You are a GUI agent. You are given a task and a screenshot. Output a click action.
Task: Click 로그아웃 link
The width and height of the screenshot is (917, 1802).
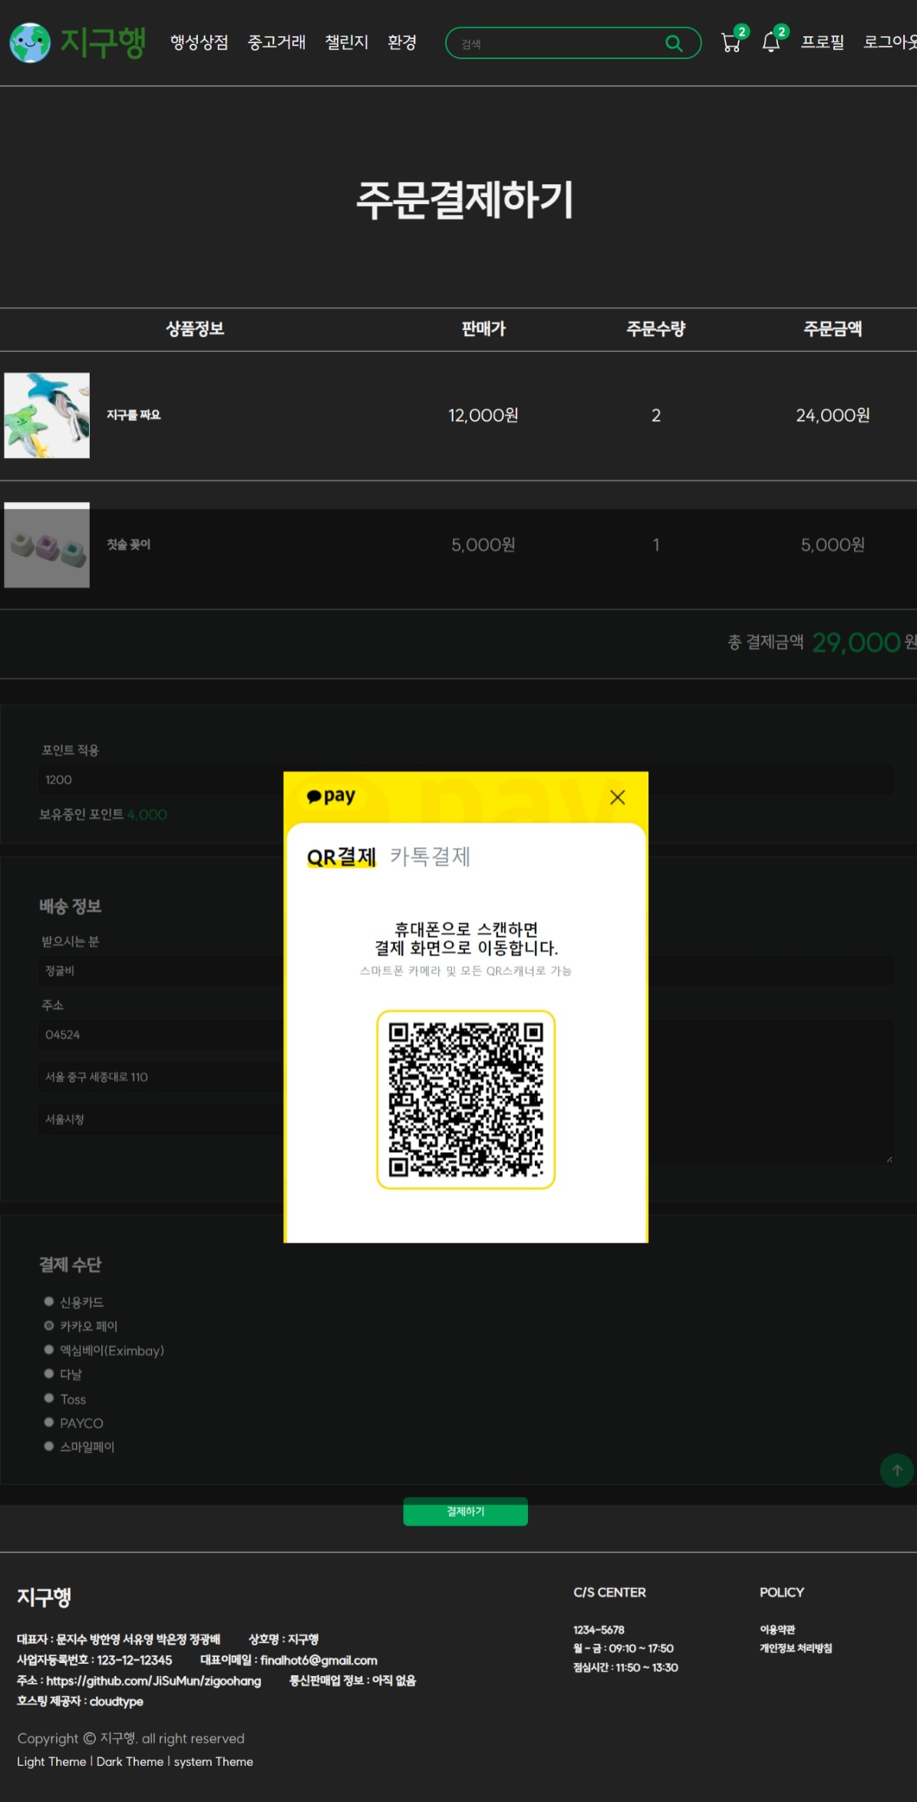tap(890, 43)
